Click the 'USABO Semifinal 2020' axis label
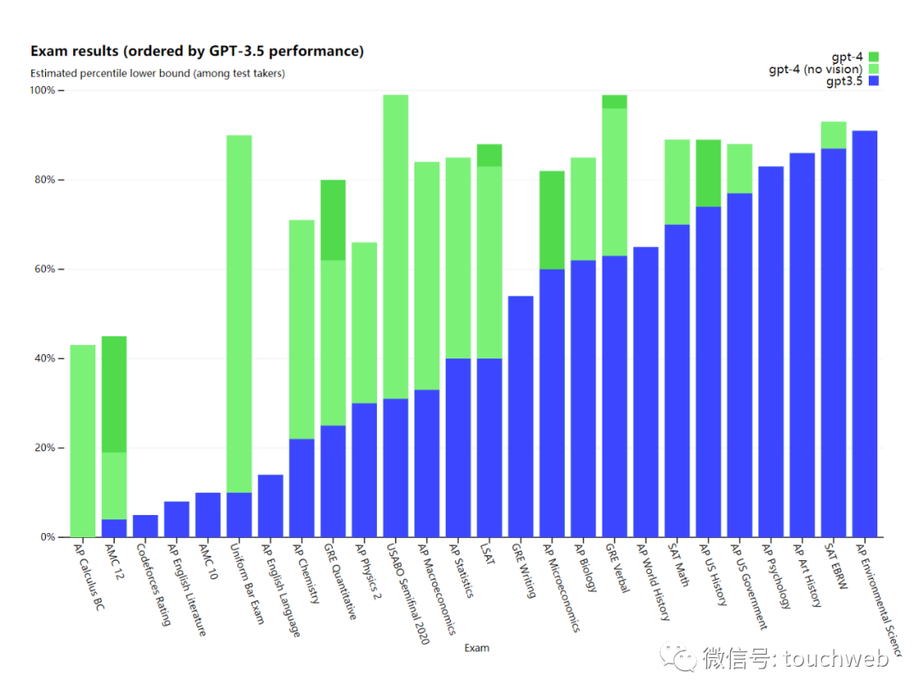Image resolution: width=919 pixels, height=699 pixels. coord(408,594)
